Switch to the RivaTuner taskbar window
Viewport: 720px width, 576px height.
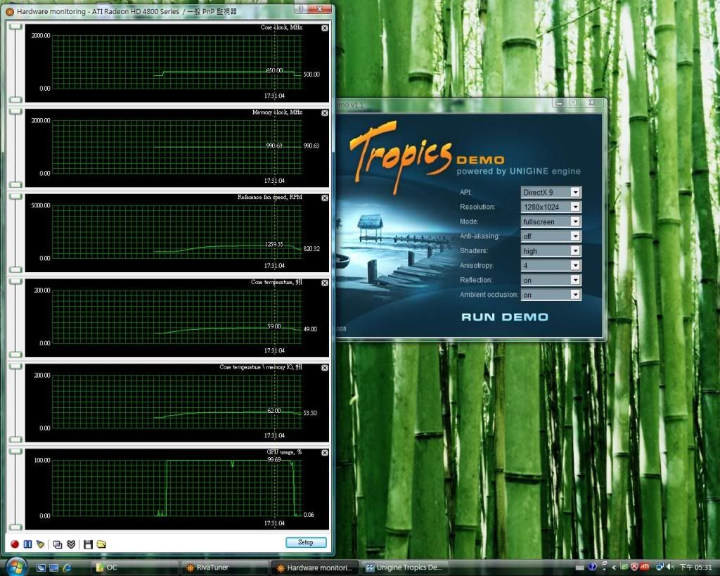click(226, 568)
